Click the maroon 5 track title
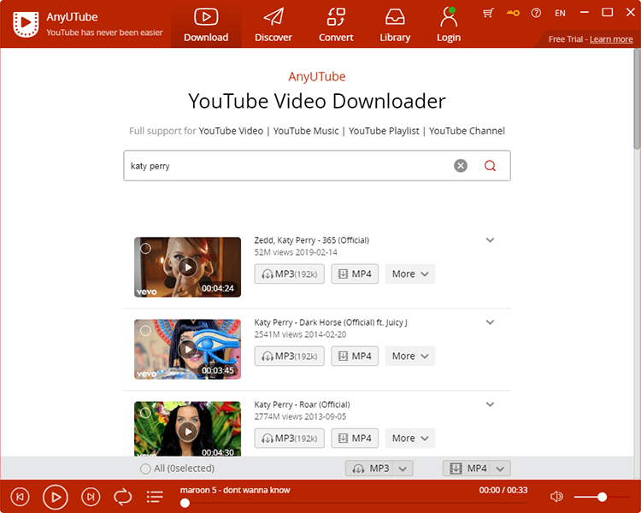This screenshot has height=513, width=641. (235, 490)
